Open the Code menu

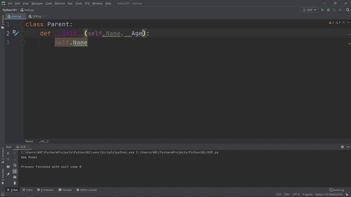pyautogui.click(x=49, y=4)
